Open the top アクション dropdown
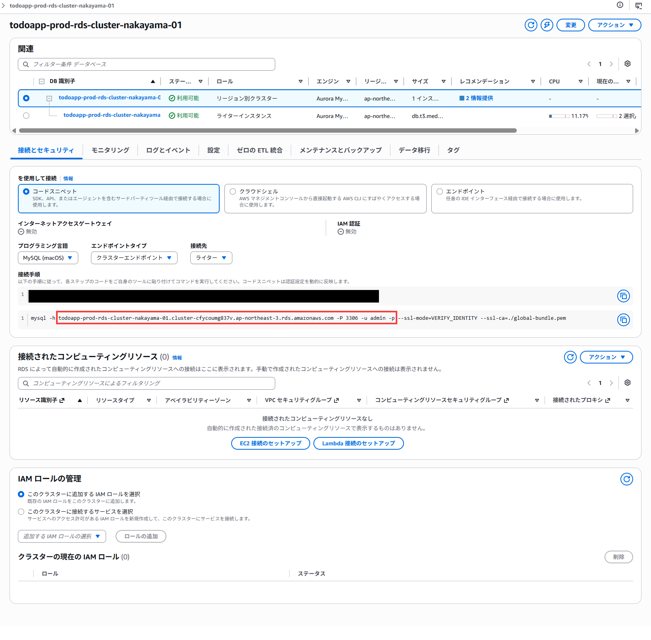This screenshot has height=640, width=651. tap(615, 25)
